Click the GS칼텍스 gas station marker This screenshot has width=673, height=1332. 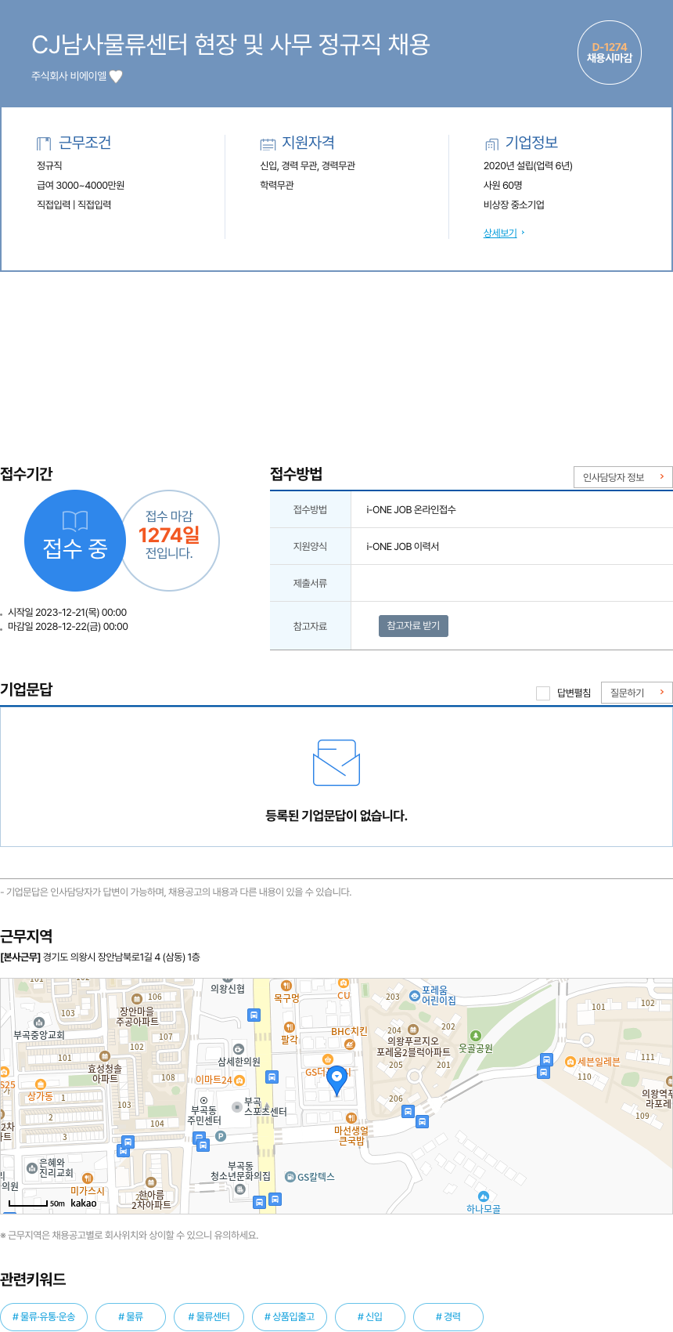[290, 1177]
